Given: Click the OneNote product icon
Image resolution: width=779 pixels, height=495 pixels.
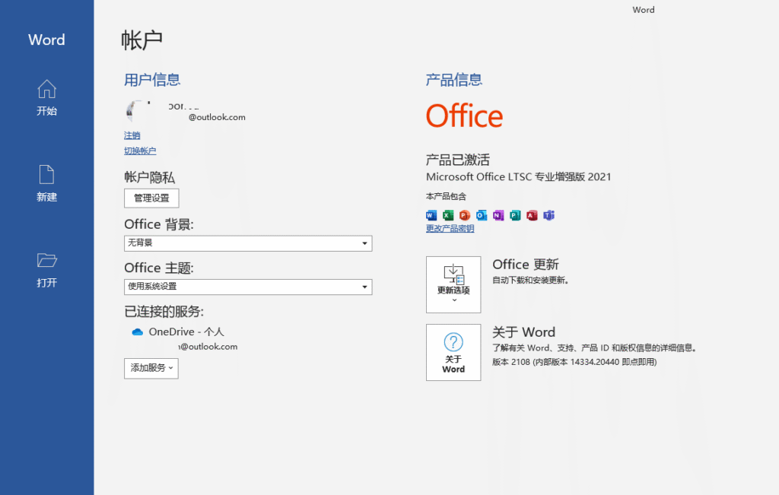Looking at the screenshot, I should point(498,215).
